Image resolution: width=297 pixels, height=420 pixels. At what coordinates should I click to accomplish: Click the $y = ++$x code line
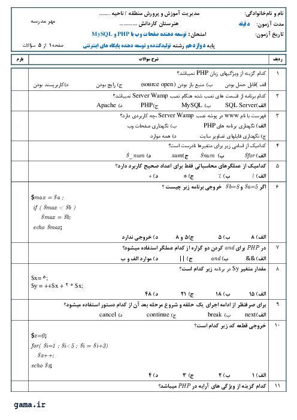(57, 286)
